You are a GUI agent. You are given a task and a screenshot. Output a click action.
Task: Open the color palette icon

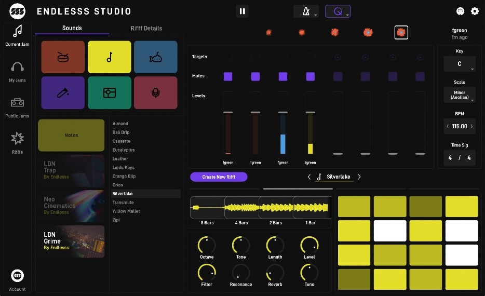[460, 11]
